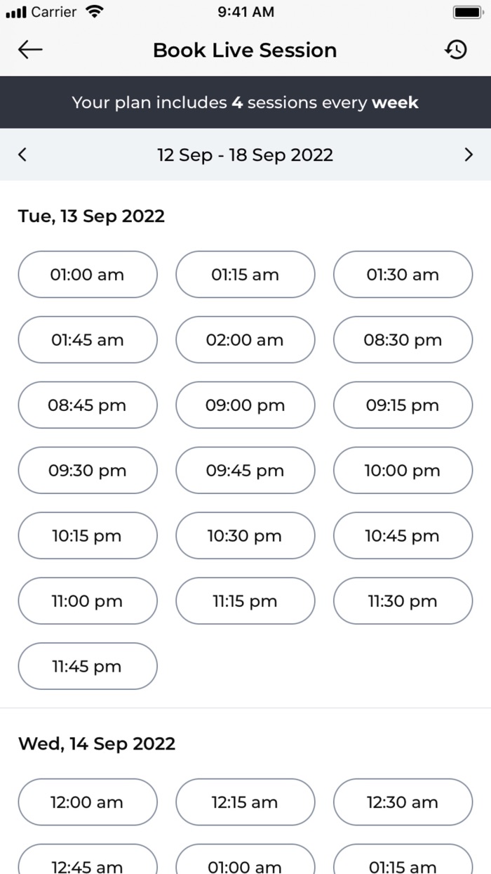Select Wednesday's 12:00 am slot

pos(87,802)
